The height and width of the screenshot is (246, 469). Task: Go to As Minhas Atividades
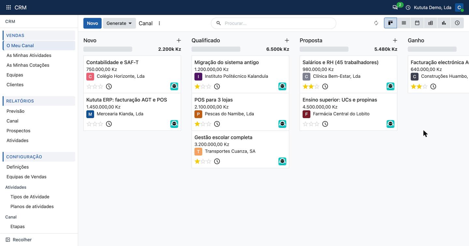pos(39,55)
